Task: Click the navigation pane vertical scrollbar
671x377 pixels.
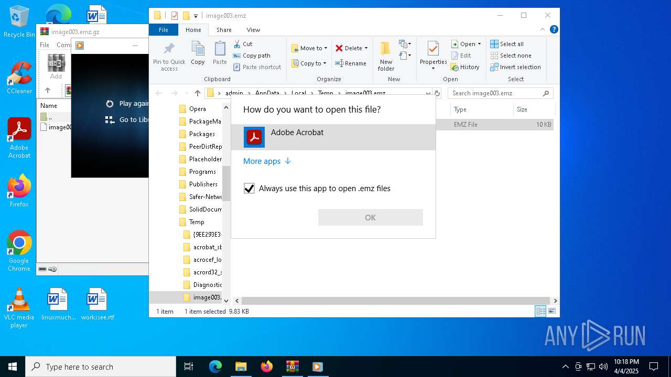Action: click(226, 183)
